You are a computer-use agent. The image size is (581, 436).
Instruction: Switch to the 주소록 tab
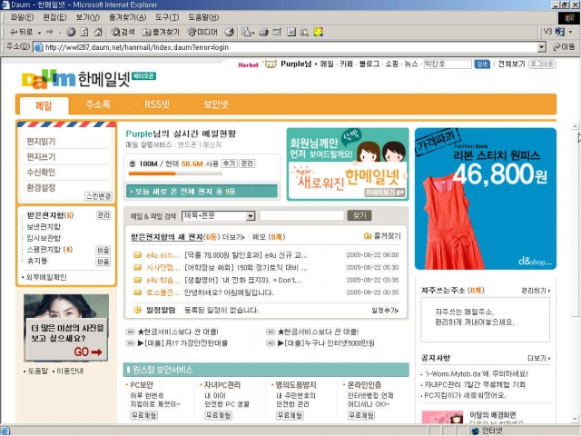98,104
